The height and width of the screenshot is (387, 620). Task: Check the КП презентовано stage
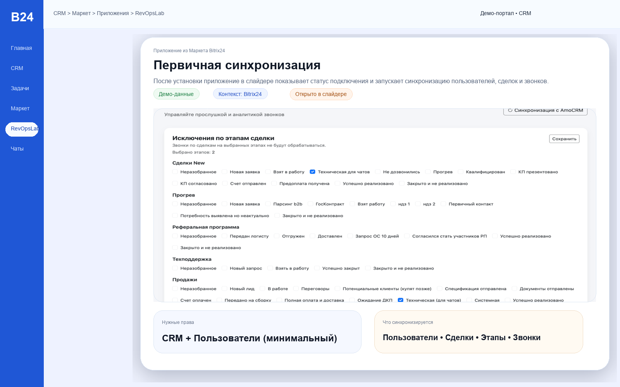click(x=513, y=172)
